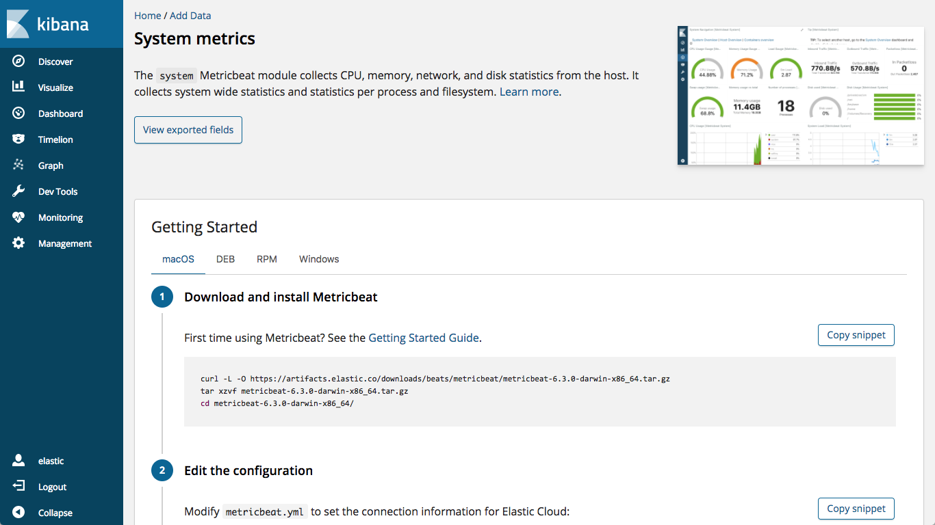Switch to the macOS tab
The image size is (935, 525).
(x=178, y=259)
